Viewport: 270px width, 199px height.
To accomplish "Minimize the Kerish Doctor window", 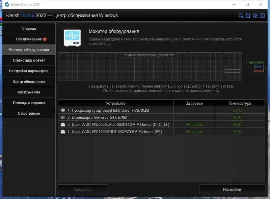I will tap(234, 4).
